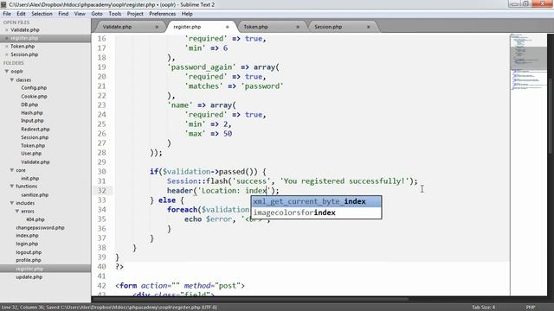Close the Validate.php tab
This screenshot has height=311, width=554.
[157, 27]
